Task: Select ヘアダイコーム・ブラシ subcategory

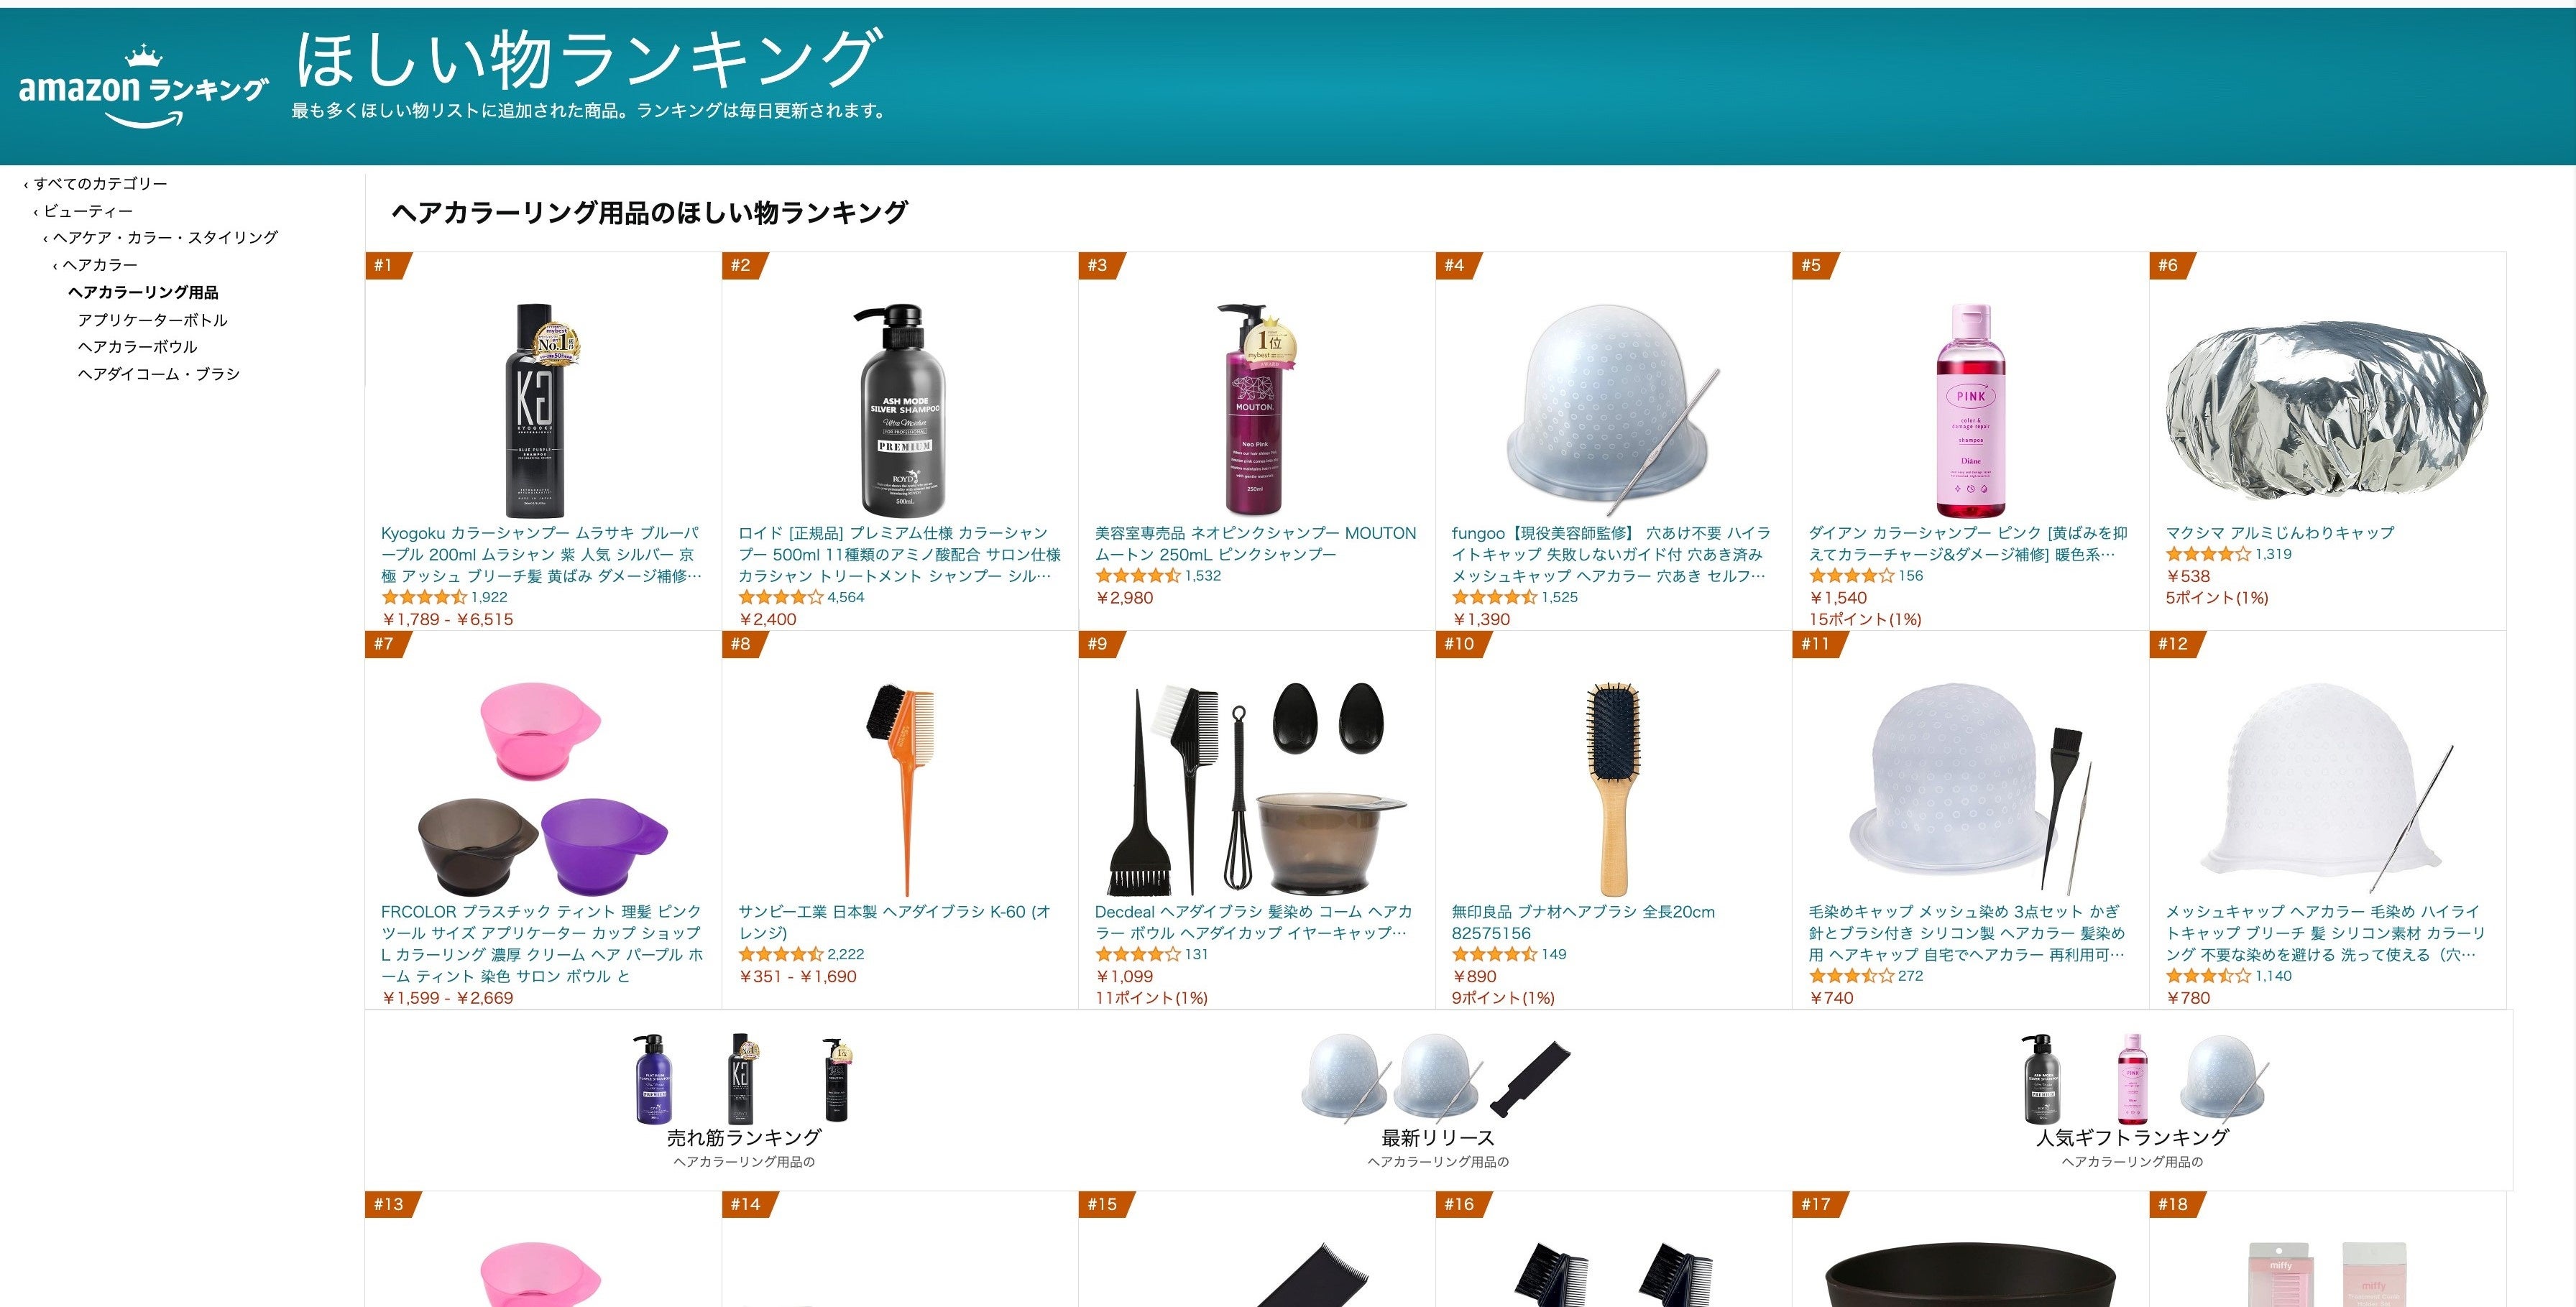Action: coord(158,374)
